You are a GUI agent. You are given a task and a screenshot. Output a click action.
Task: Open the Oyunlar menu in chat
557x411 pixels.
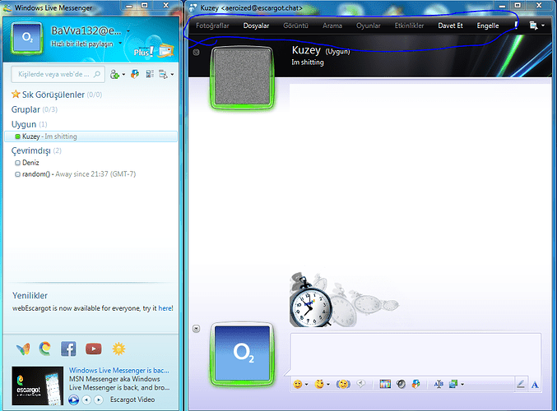(x=369, y=25)
